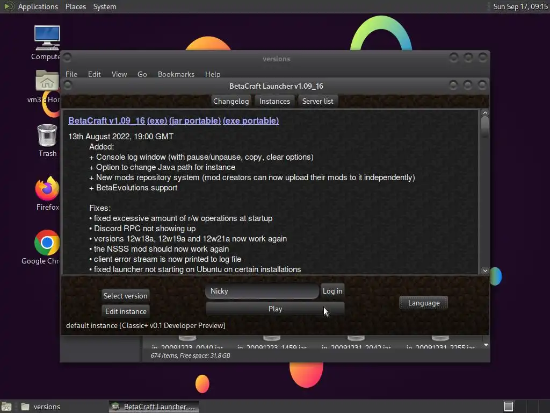Switch to the Changelog tab
The height and width of the screenshot is (413, 550).
[231, 101]
